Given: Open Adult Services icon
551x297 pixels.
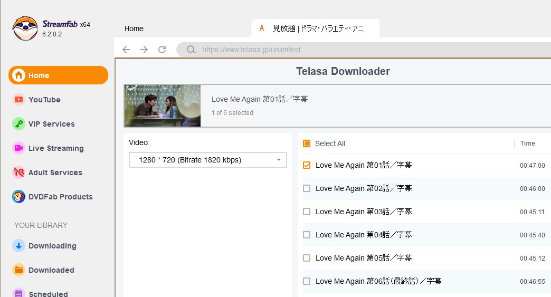Looking at the screenshot, I should [x=18, y=173].
